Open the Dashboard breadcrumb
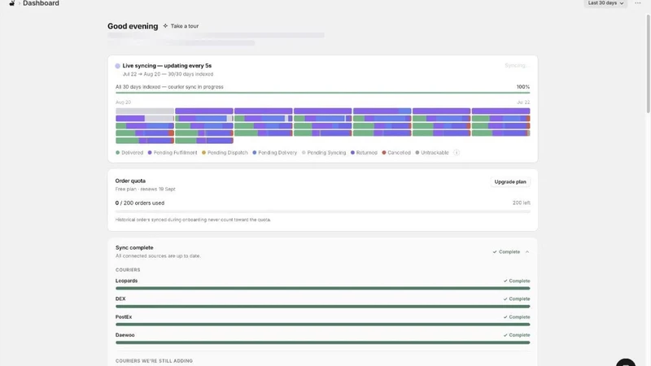The height and width of the screenshot is (366, 651). (41, 3)
